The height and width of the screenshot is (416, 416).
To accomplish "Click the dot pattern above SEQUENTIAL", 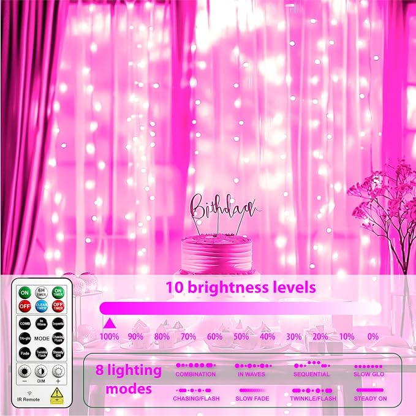I will coord(312,364).
